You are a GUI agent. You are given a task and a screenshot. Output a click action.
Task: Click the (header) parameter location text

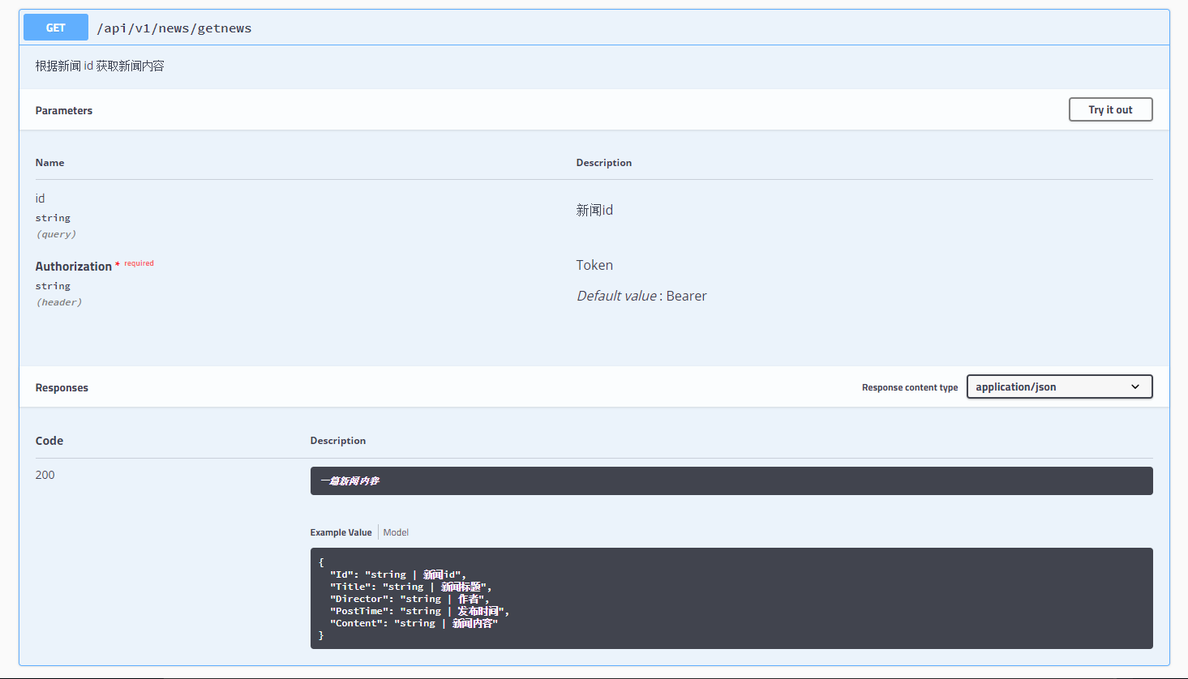coord(59,302)
